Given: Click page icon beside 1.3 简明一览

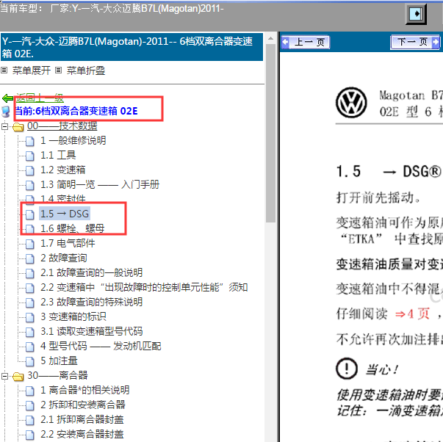Looking at the screenshot, I should pos(30,185).
